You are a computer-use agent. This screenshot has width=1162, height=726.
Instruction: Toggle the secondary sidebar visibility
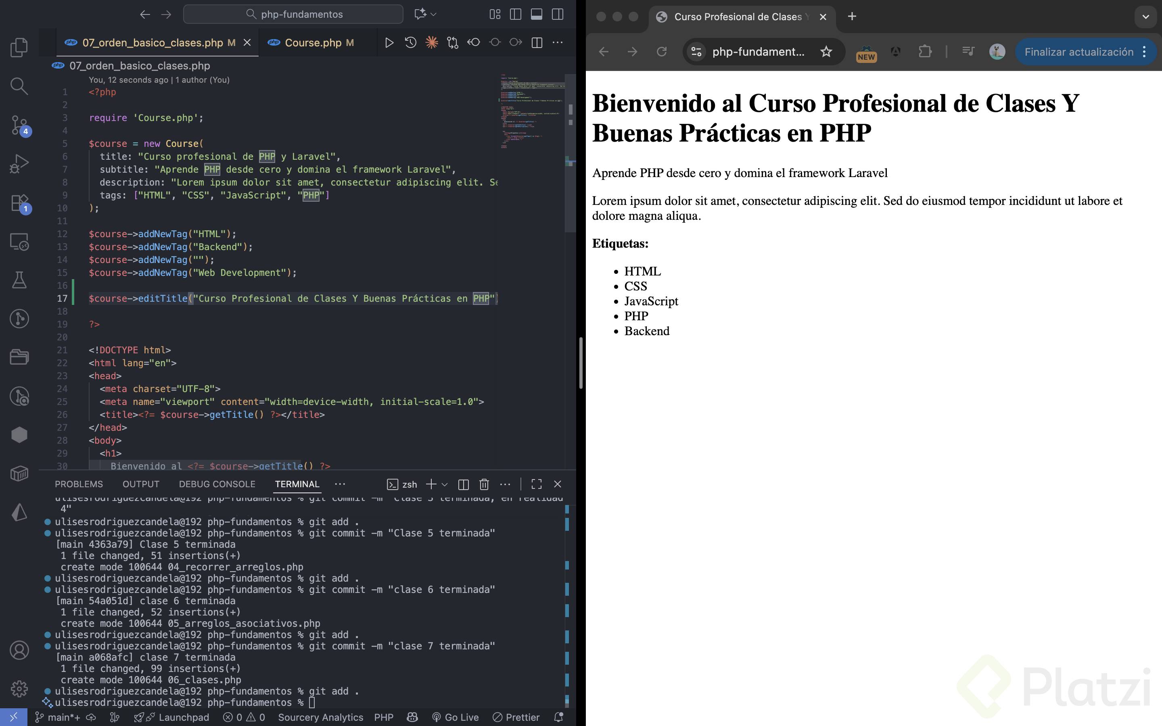click(558, 15)
